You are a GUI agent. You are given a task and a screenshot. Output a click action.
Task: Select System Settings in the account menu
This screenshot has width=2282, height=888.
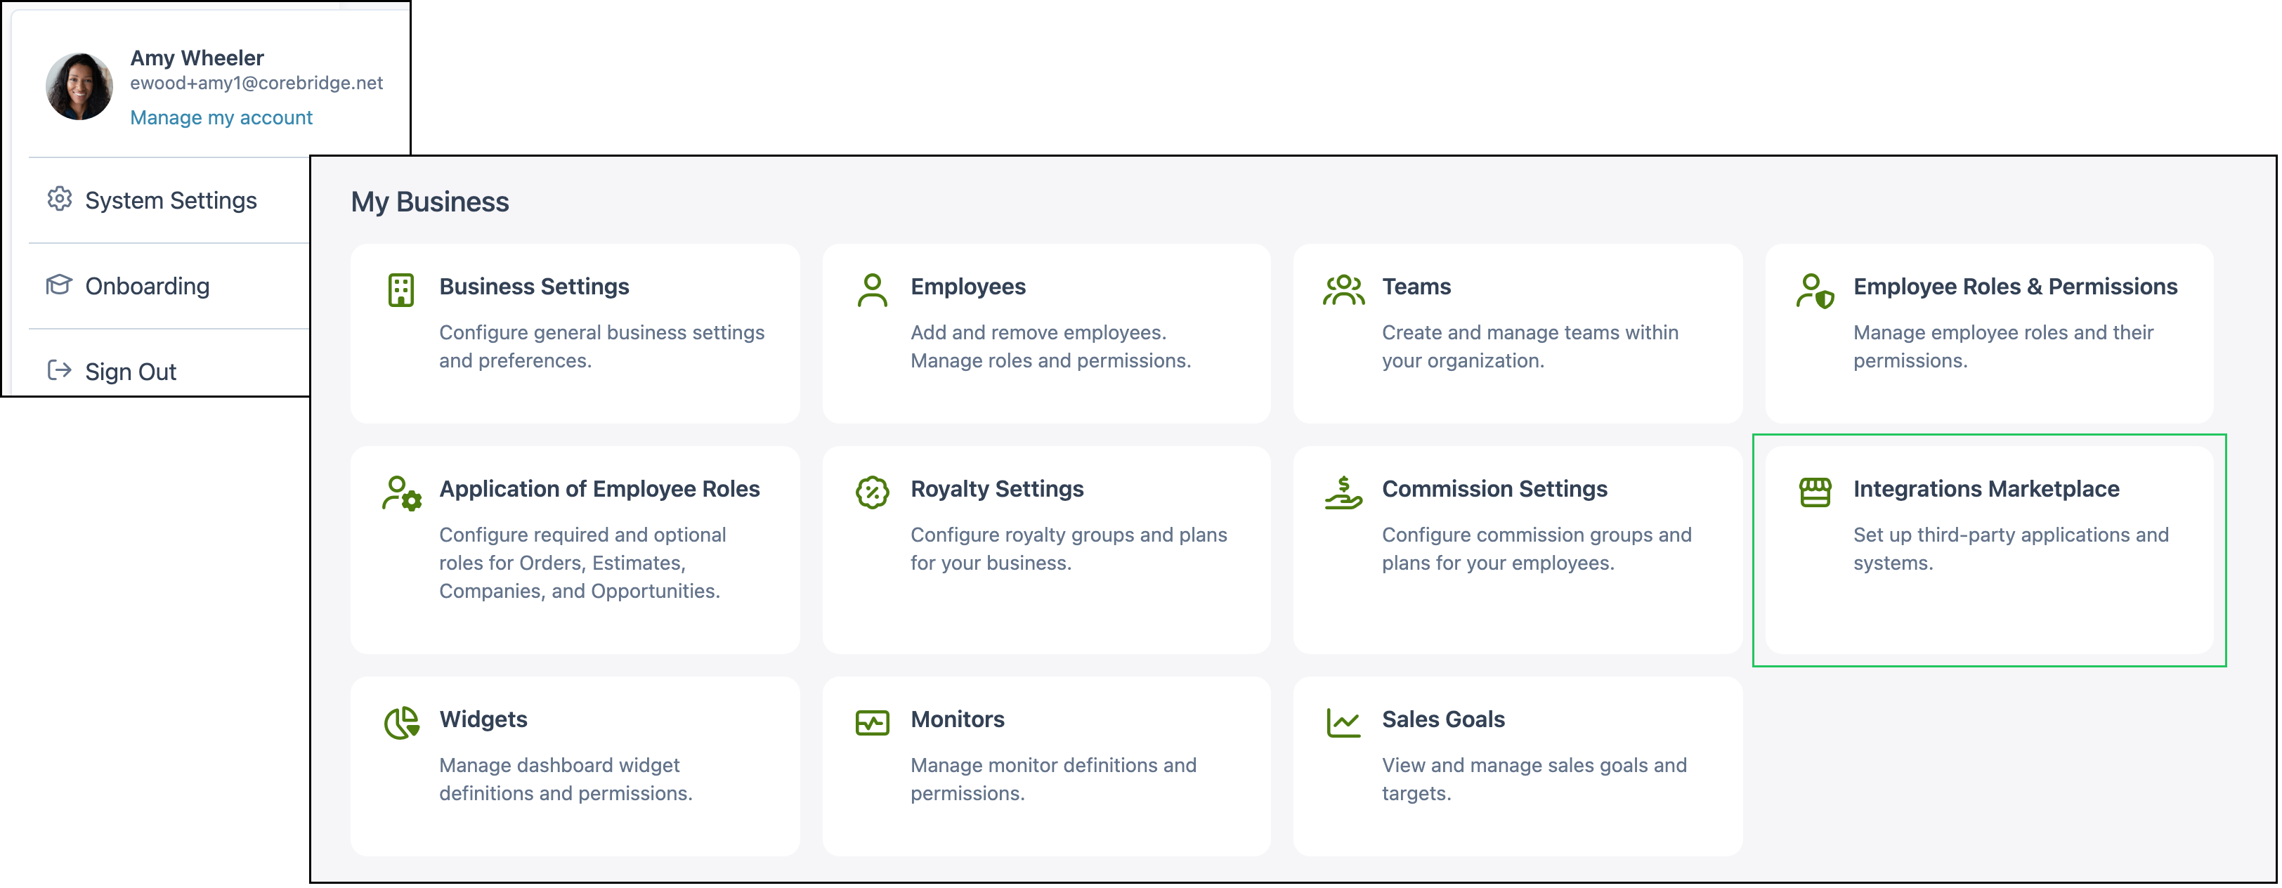pyautogui.click(x=171, y=200)
